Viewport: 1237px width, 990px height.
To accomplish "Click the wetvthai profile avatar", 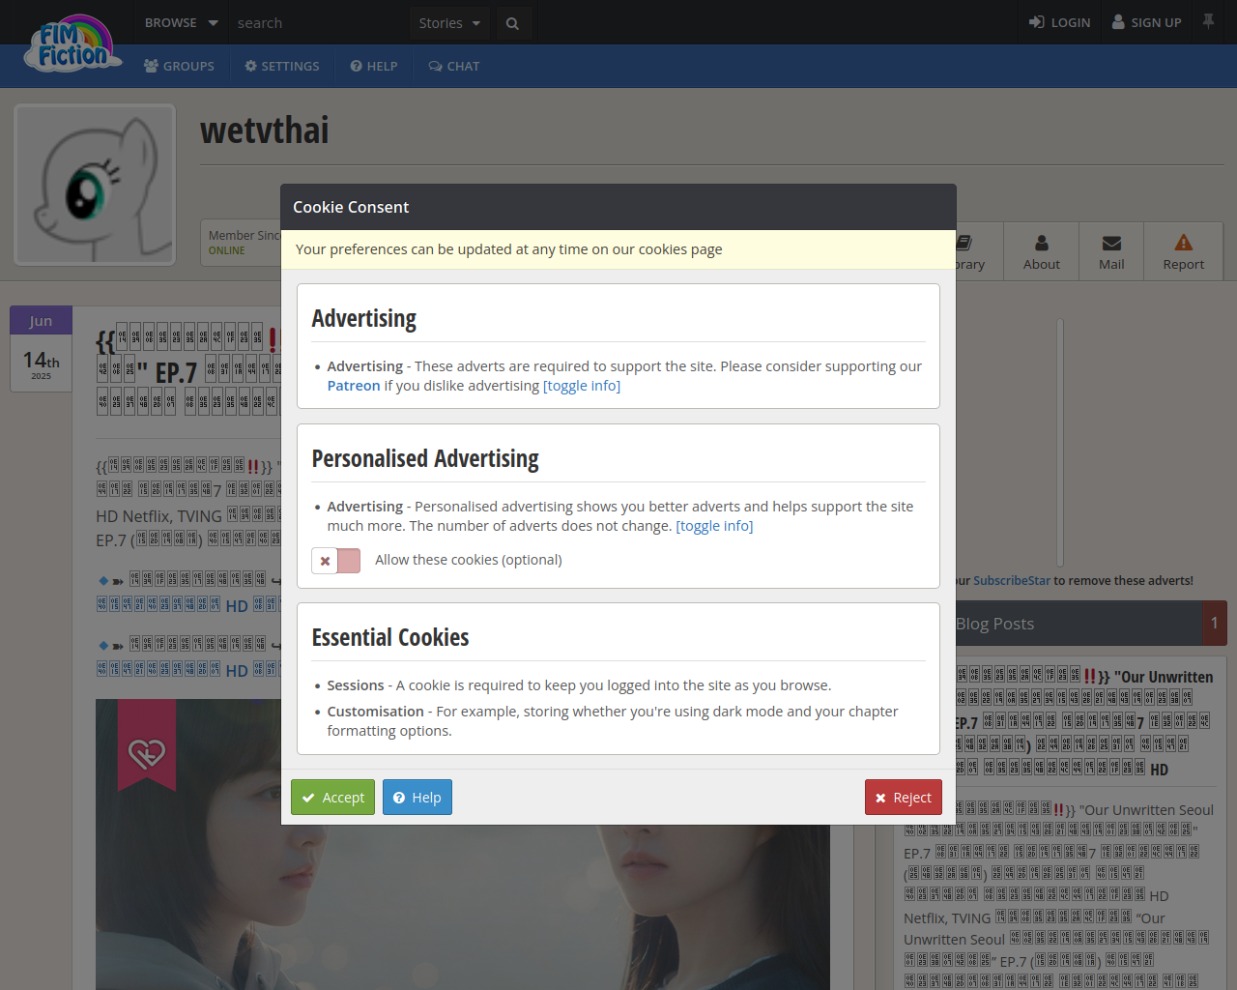I will 95,185.
